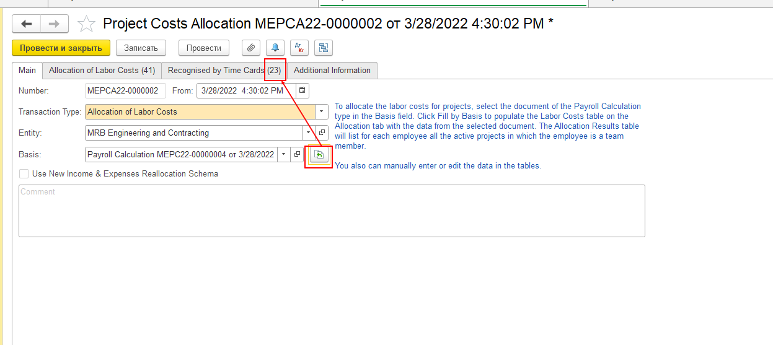Enable Use New Income & Expenses Reallocation Schema
This screenshot has width=773, height=345.
tap(24, 174)
